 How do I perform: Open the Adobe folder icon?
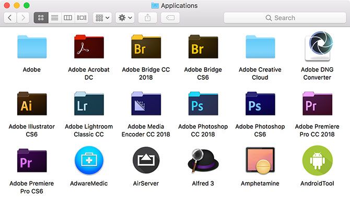coord(32,47)
